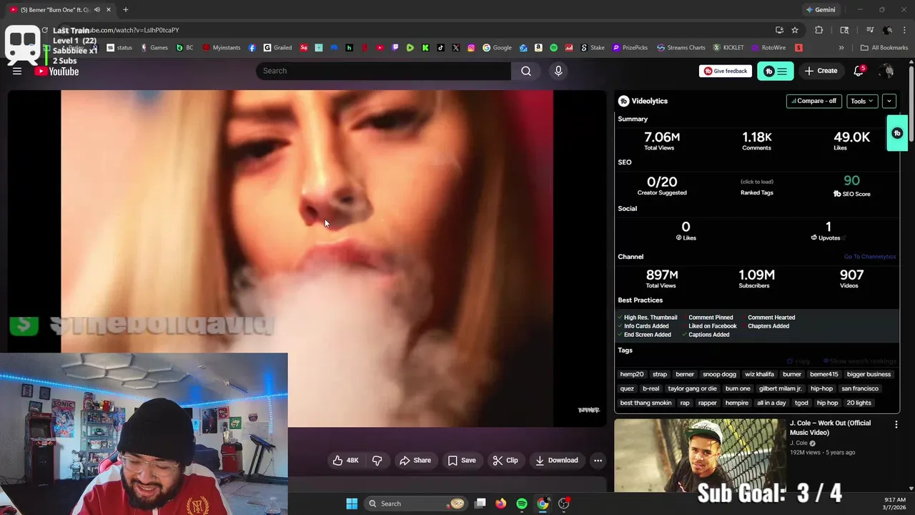Screen dimensions: 915x515
Task: Open the Spotify bookmark in bookmarks bar
Action: coord(553,48)
